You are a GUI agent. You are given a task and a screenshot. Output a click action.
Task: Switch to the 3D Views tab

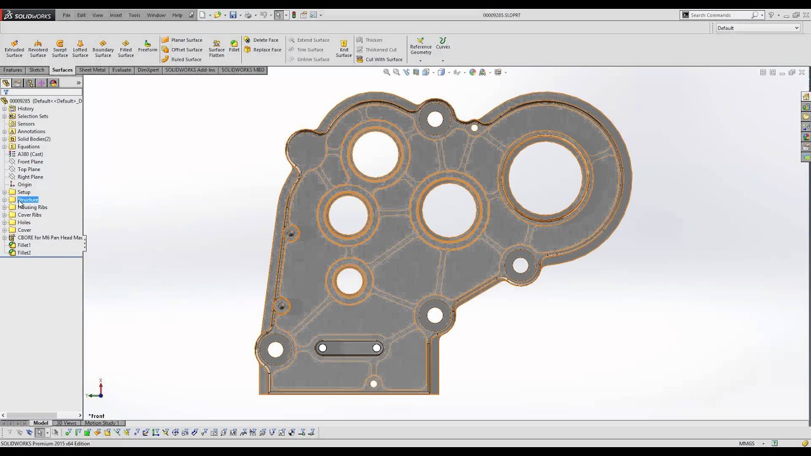coord(66,423)
